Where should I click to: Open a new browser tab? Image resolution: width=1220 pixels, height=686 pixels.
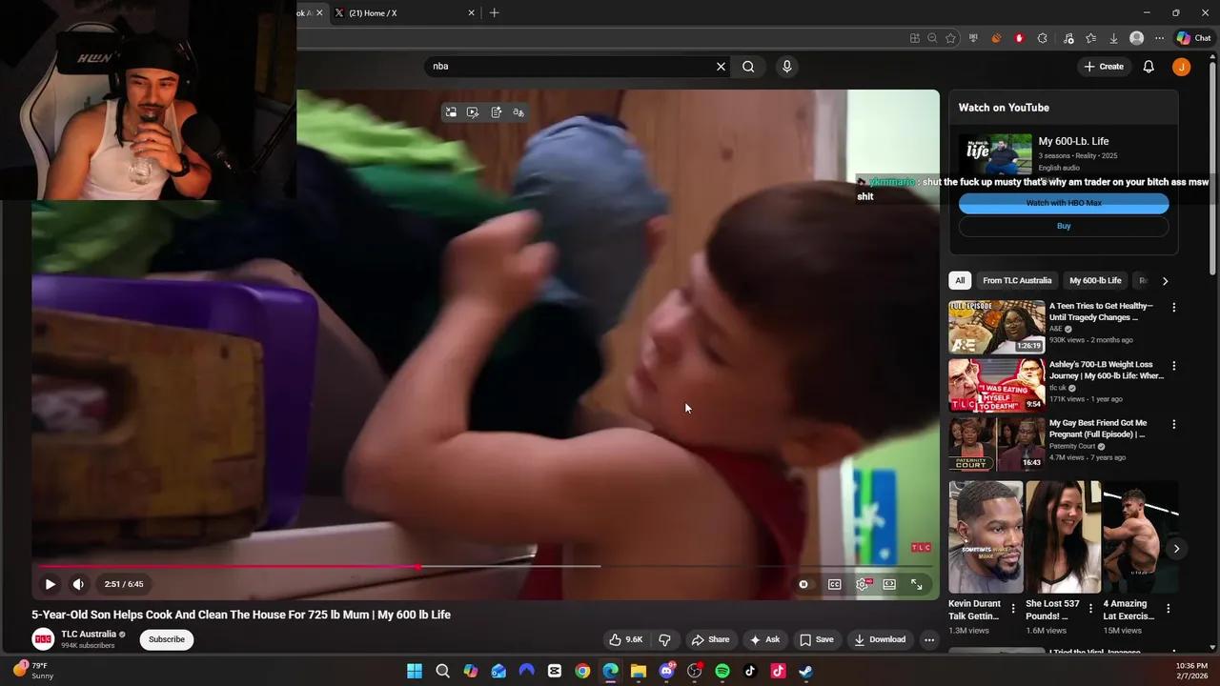[494, 13]
